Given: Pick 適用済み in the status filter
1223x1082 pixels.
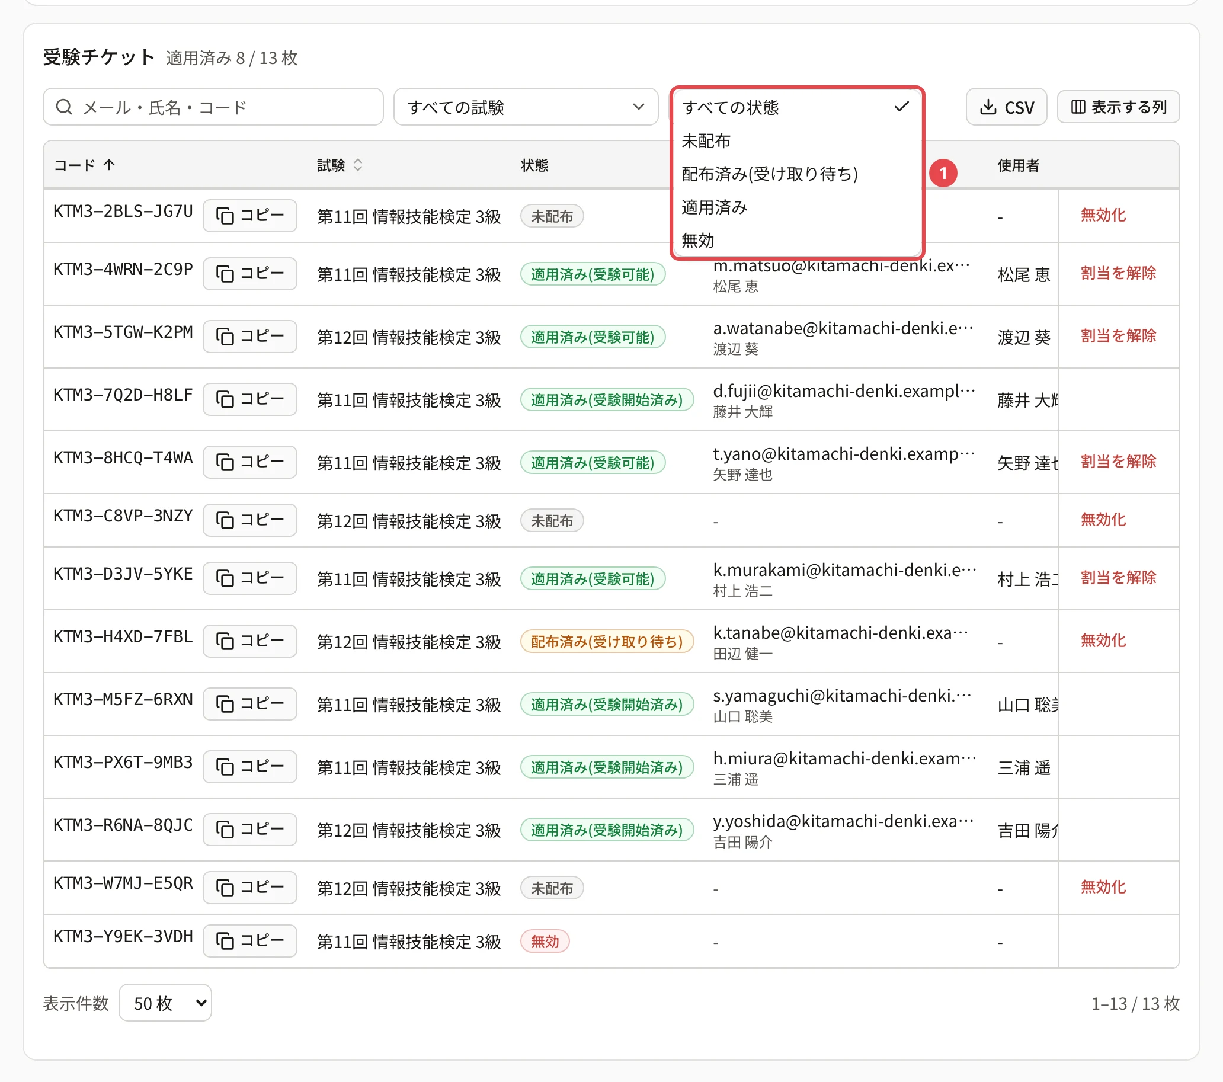Looking at the screenshot, I should (796, 207).
